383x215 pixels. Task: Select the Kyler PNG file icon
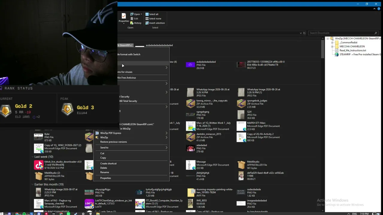(x=38, y=137)
